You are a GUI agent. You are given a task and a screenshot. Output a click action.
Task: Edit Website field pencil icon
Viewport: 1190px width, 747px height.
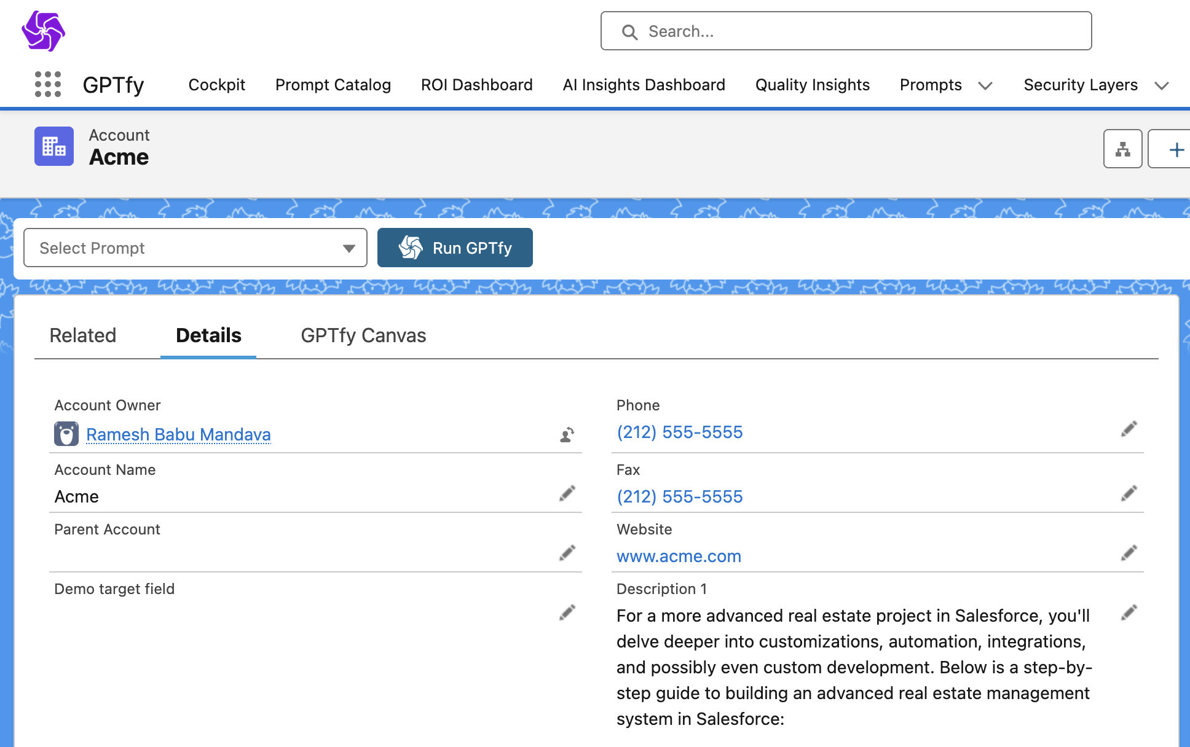1129,553
